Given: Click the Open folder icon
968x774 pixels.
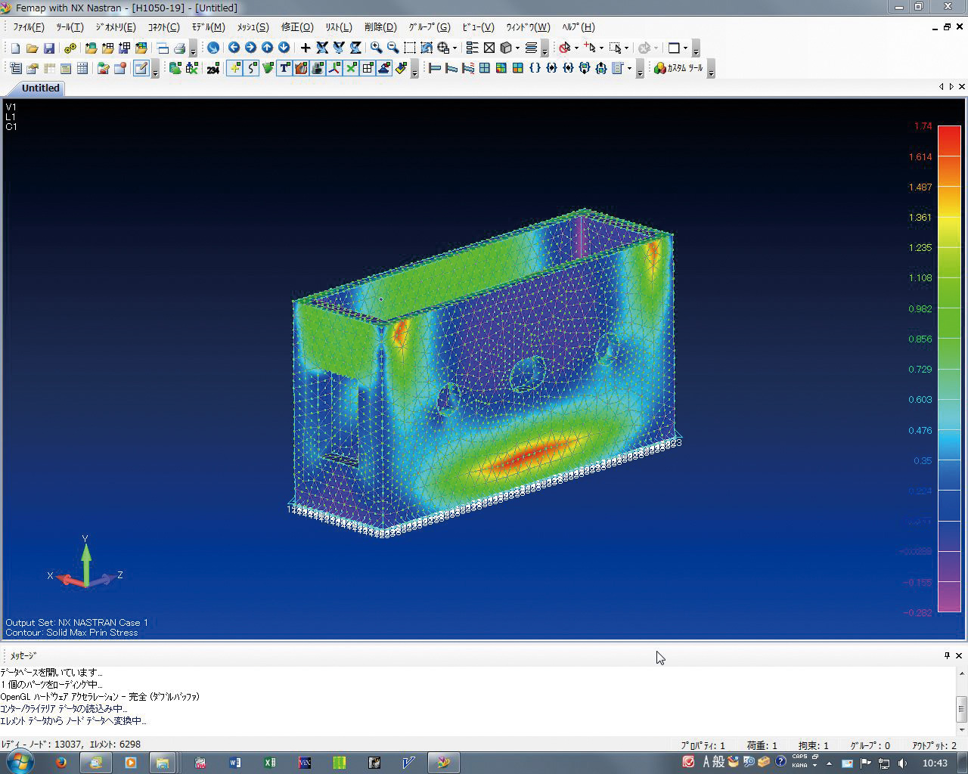Looking at the screenshot, I should (x=32, y=48).
